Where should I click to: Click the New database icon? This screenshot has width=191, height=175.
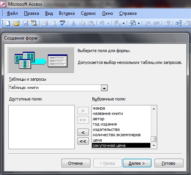click(x=8, y=23)
